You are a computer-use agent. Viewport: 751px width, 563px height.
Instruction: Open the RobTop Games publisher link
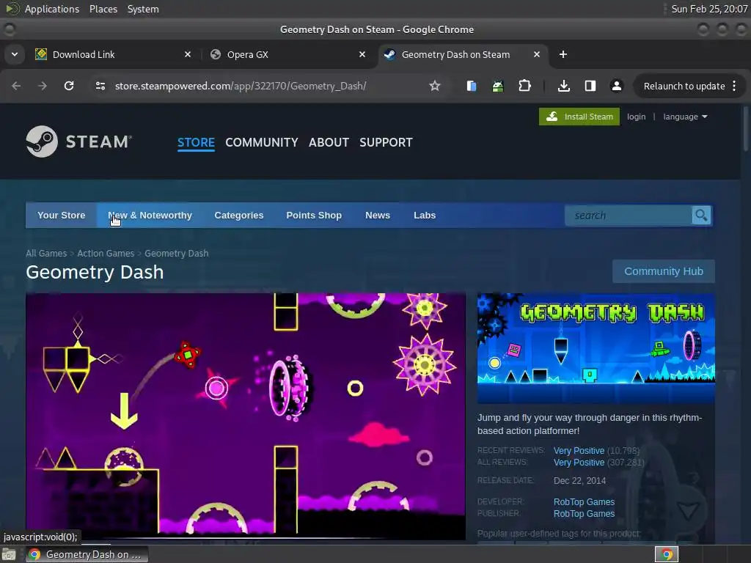584,514
